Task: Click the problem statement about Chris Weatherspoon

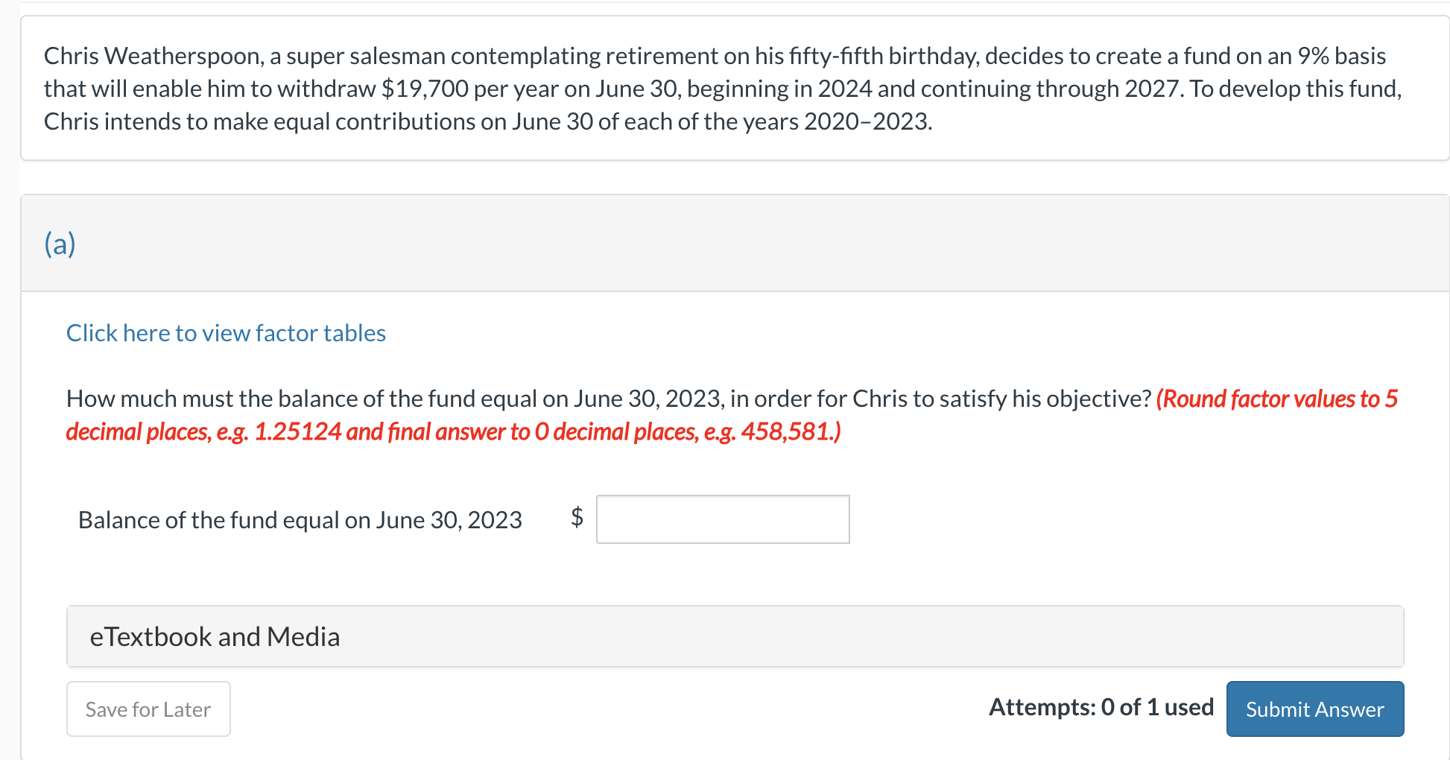Action: [721, 88]
